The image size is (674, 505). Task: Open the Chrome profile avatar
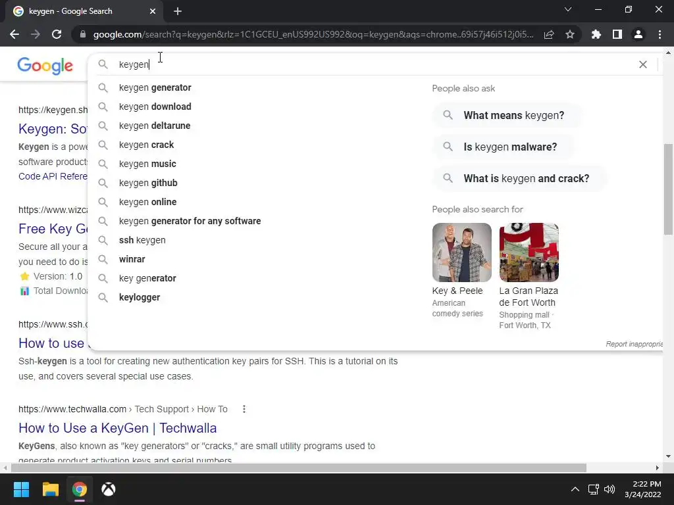638,34
